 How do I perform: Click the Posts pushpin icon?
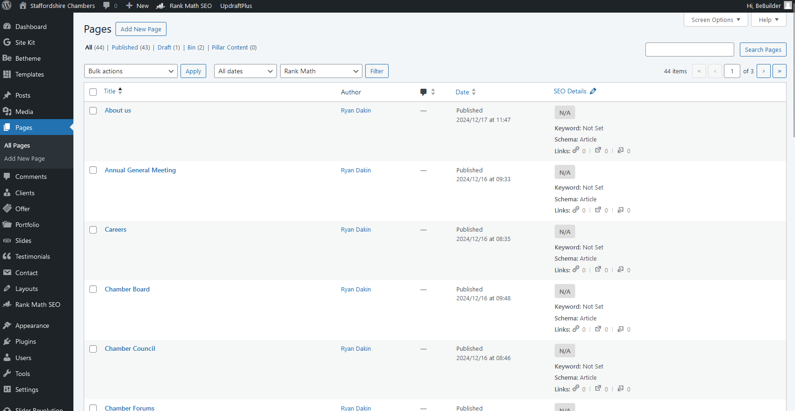(x=7, y=95)
